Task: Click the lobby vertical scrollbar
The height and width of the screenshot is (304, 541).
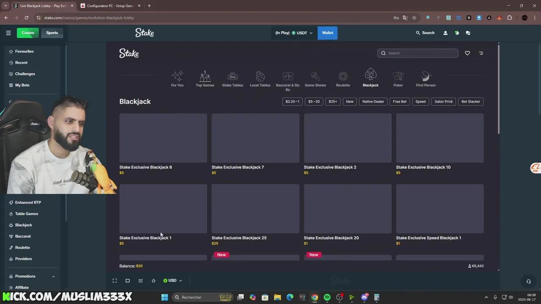Action: pos(499,89)
